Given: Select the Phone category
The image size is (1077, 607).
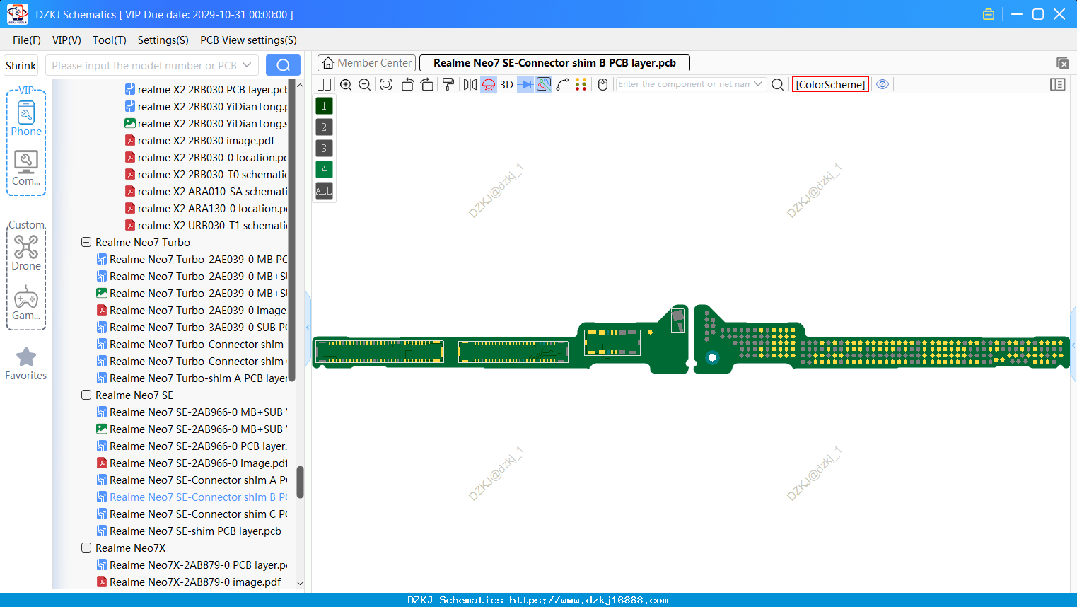Looking at the screenshot, I should tap(26, 118).
